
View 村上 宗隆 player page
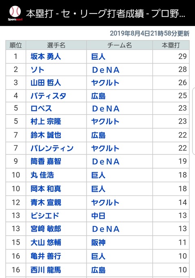coord(46,122)
